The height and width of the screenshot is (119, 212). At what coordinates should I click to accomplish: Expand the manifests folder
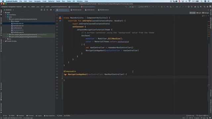click(x=6, y=15)
